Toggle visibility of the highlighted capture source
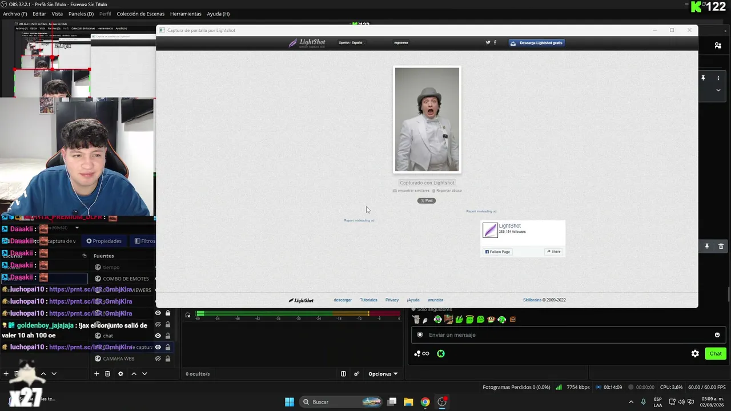731x411 pixels. tap(158, 347)
